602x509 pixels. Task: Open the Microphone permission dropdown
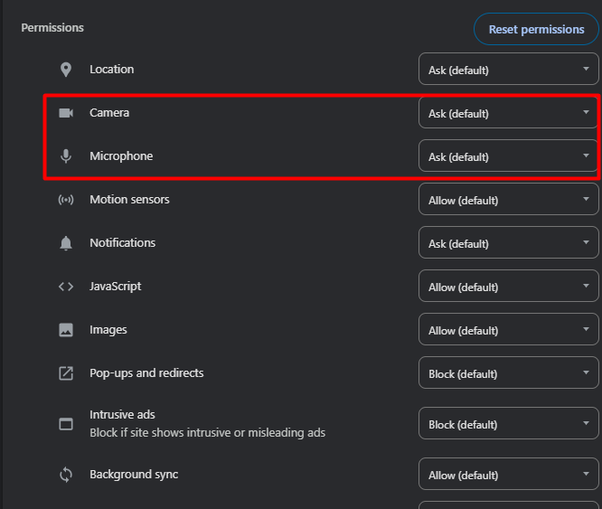click(x=508, y=156)
